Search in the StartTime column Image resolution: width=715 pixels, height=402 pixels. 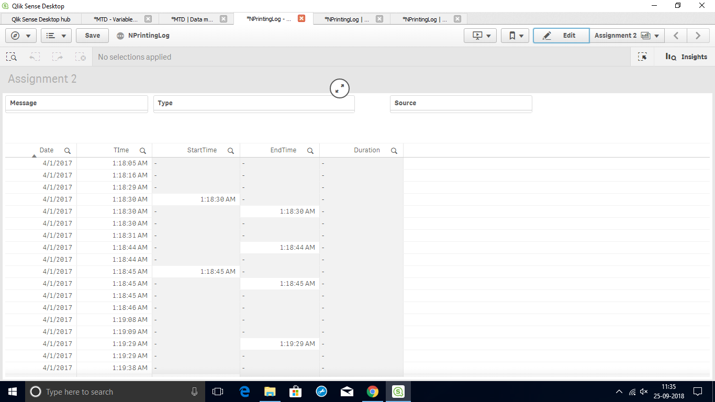pyautogui.click(x=231, y=151)
